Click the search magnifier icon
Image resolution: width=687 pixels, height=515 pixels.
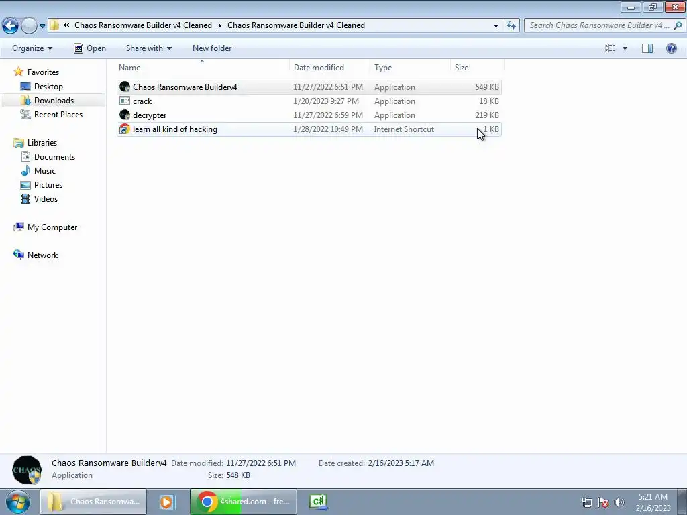click(678, 25)
